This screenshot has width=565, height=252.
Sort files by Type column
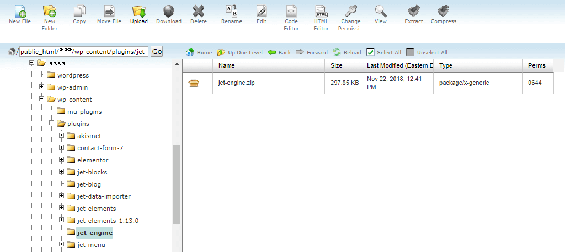(x=478, y=66)
